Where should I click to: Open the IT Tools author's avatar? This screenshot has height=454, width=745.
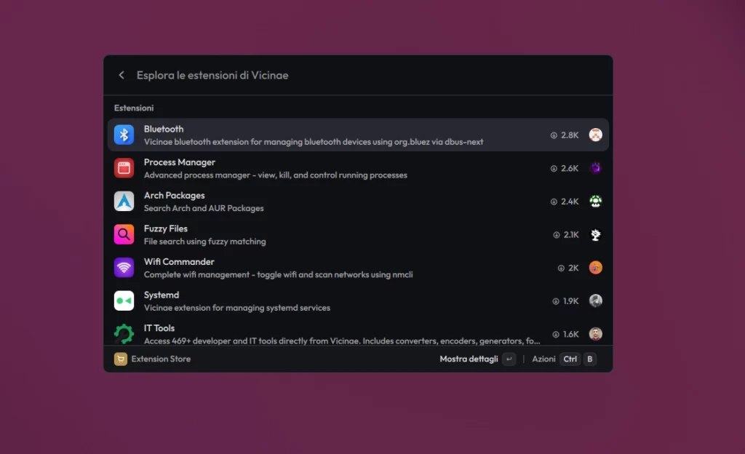pos(596,334)
